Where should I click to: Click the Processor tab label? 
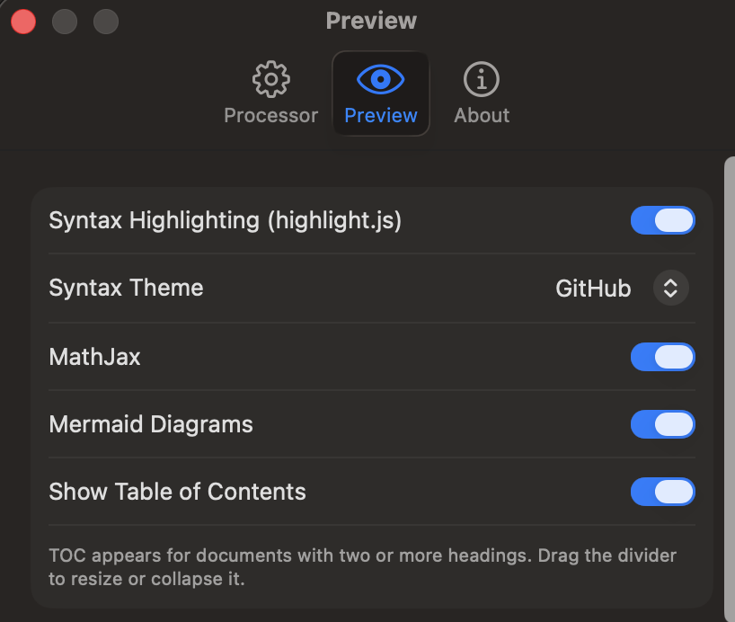click(271, 115)
